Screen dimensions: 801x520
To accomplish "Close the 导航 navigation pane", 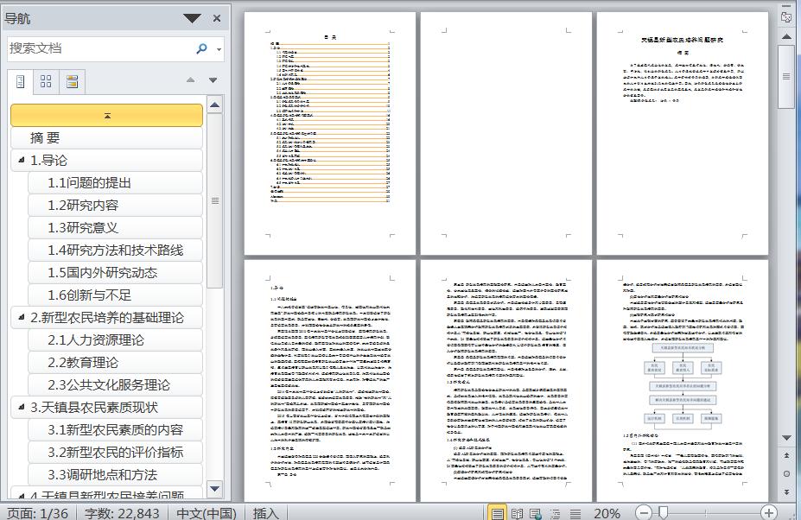I will tap(217, 18).
